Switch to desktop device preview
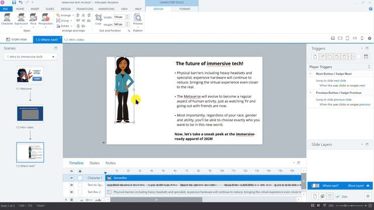This screenshot has width=374, height=210. click(333, 38)
